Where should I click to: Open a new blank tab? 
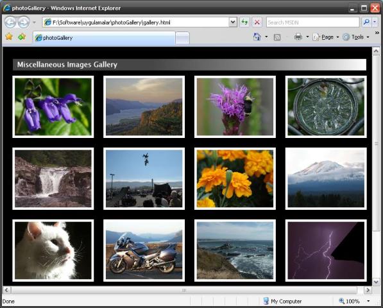coord(182,38)
